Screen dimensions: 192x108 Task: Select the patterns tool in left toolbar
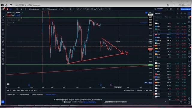3,30
